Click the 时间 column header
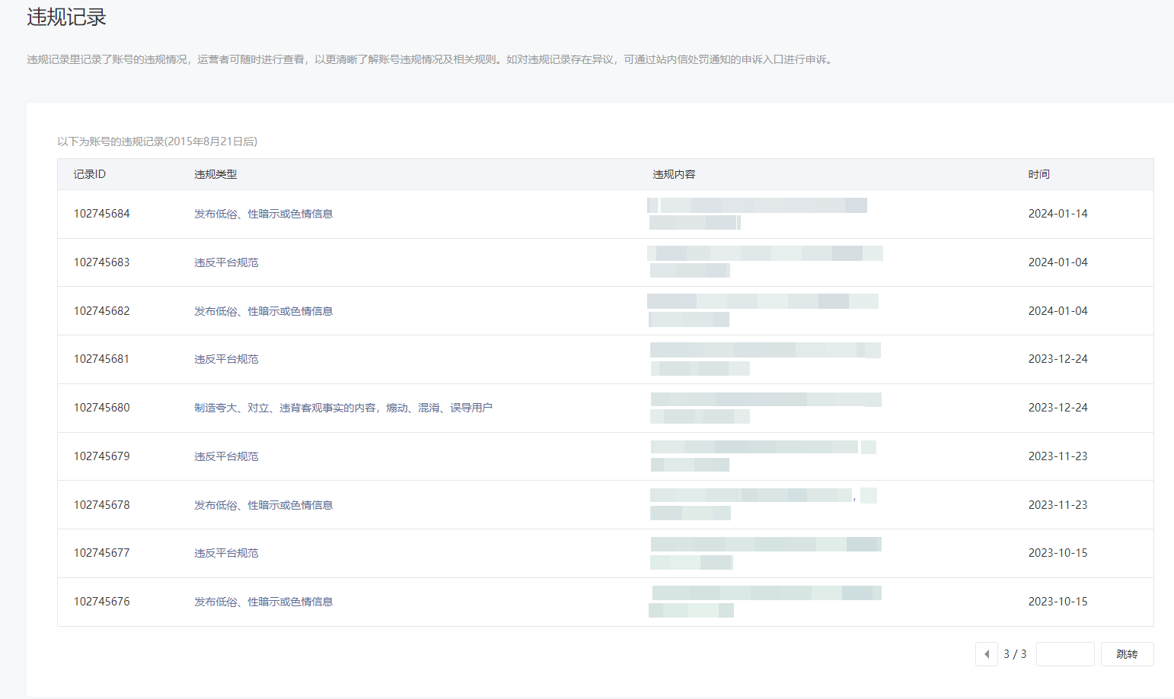The width and height of the screenshot is (1174, 699). click(1038, 174)
